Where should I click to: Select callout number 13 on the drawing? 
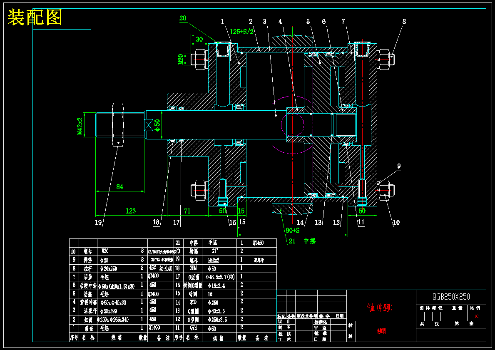click(x=318, y=223)
